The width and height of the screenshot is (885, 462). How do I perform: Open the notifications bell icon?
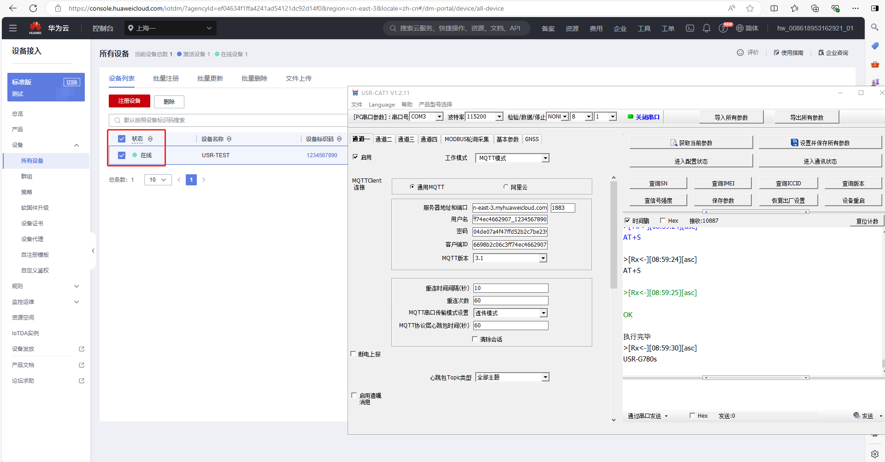706,28
